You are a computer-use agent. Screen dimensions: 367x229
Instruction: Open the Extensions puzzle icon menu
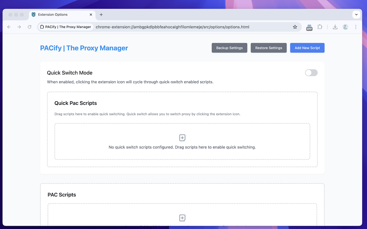coord(320,27)
